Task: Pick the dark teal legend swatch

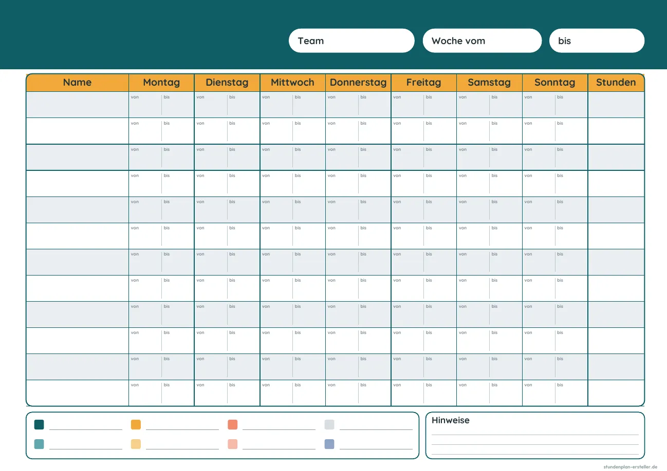Action: coord(39,424)
